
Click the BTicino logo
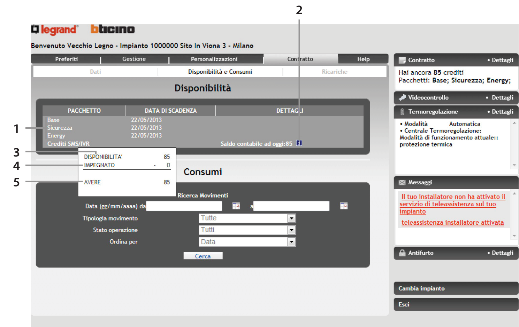[113, 29]
